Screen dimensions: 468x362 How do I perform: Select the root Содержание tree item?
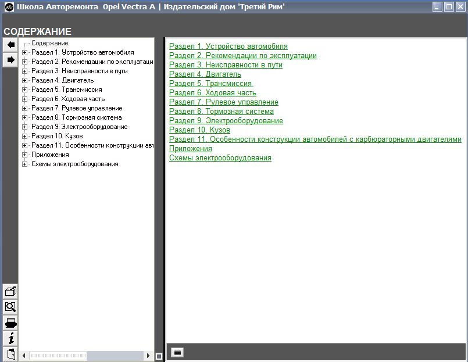coord(49,43)
